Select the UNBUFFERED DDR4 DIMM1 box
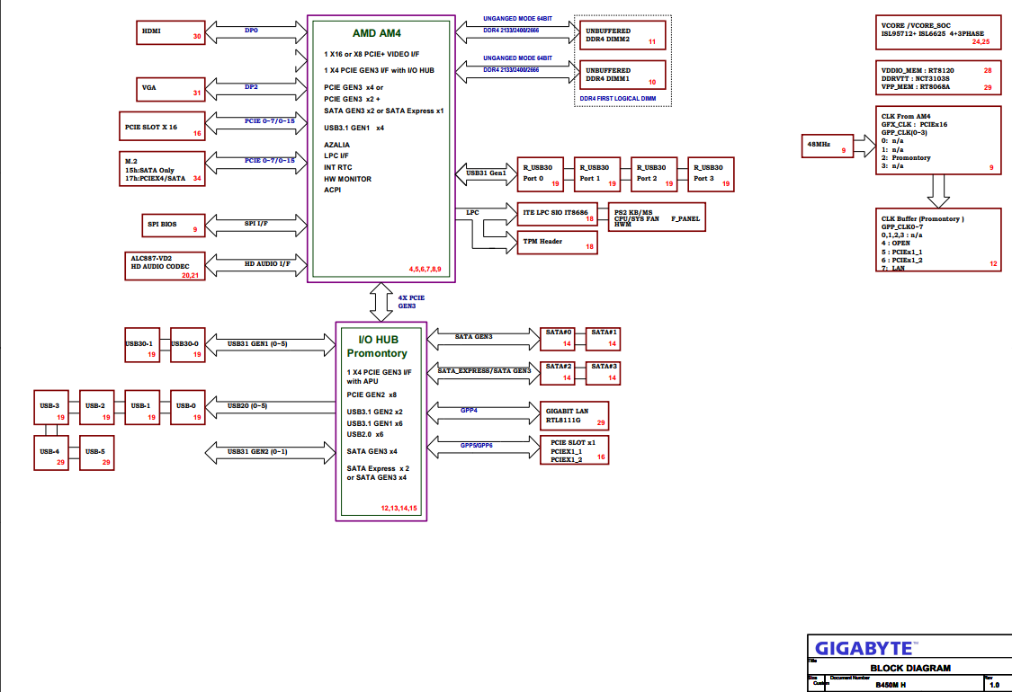 pyautogui.click(x=622, y=75)
